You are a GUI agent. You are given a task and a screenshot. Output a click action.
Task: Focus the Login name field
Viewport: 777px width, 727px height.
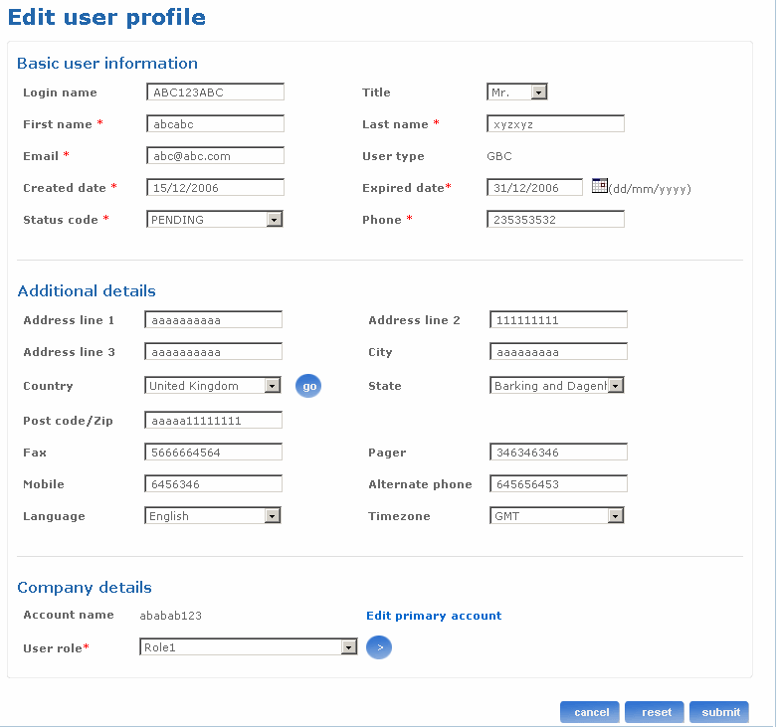216,92
